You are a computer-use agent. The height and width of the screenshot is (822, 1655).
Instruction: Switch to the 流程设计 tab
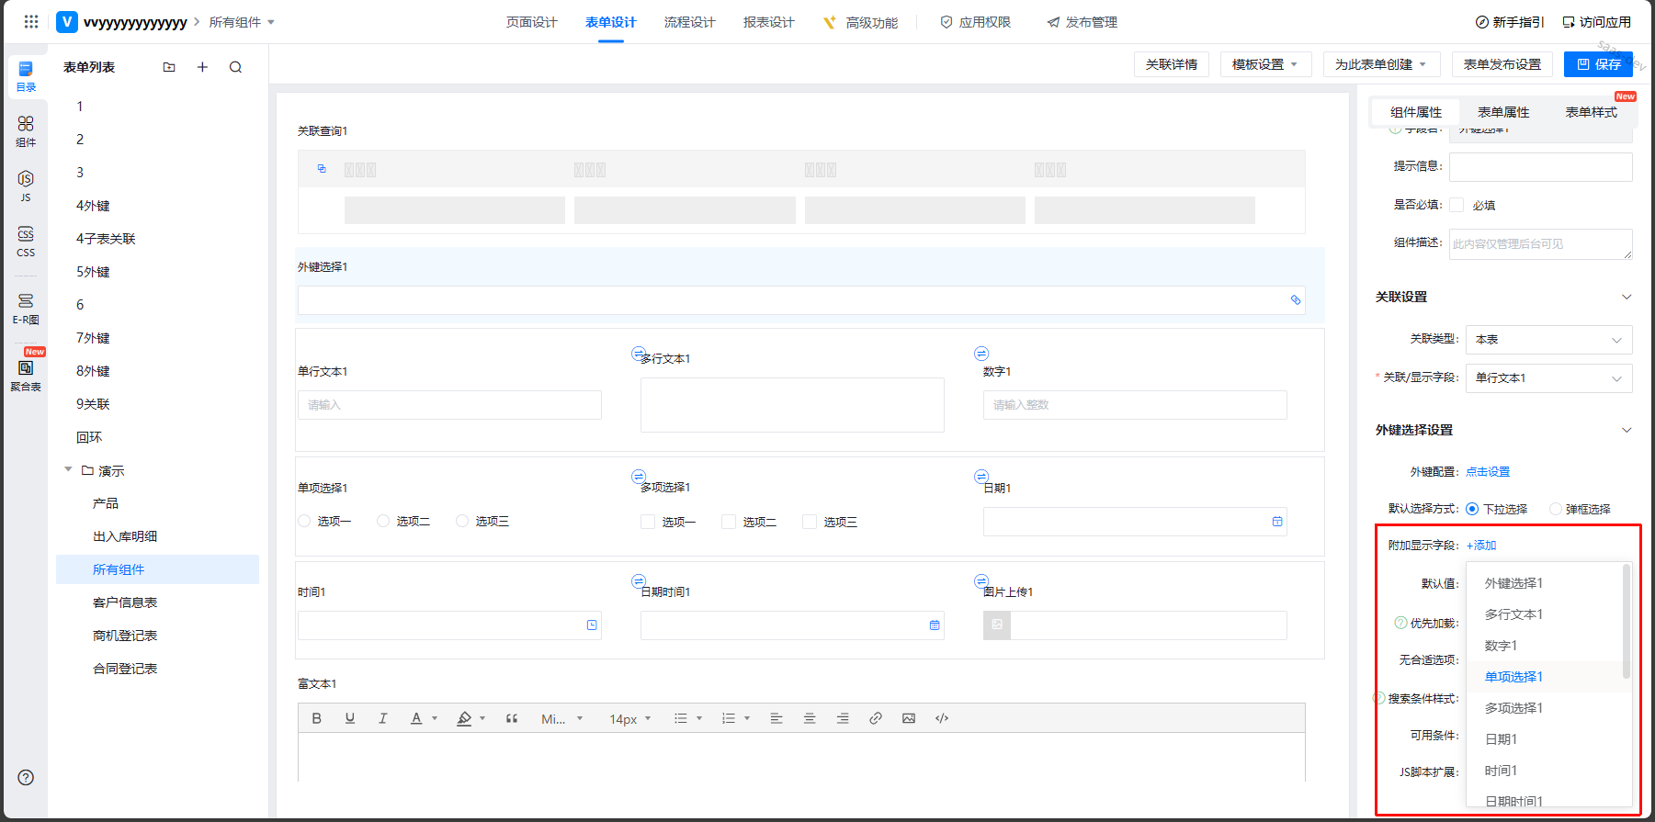coord(689,22)
